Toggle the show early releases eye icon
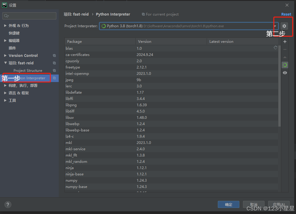This screenshot has height=214, width=296. [x=285, y=73]
